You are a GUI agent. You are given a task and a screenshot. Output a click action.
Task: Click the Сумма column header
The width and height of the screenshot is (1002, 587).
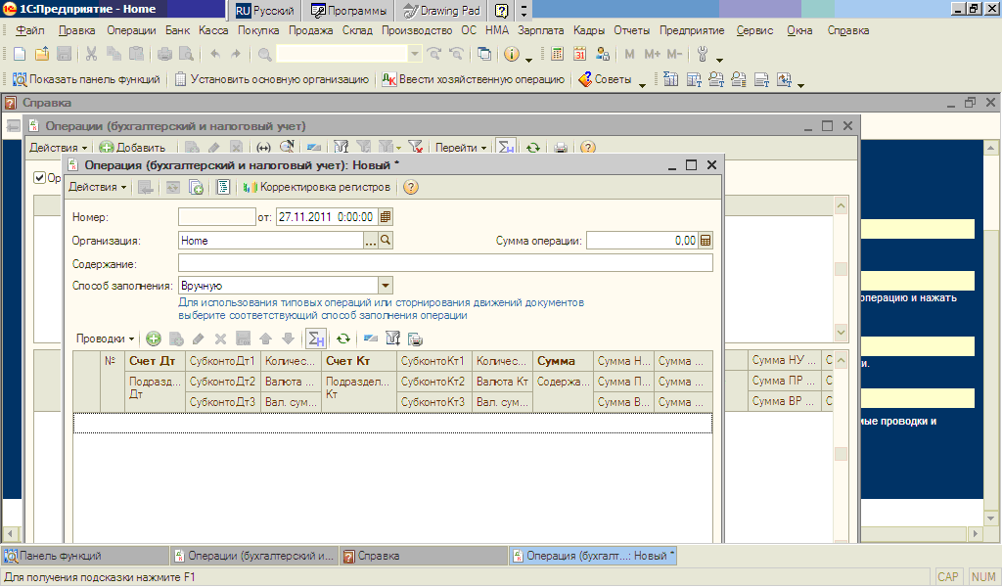[563, 361]
